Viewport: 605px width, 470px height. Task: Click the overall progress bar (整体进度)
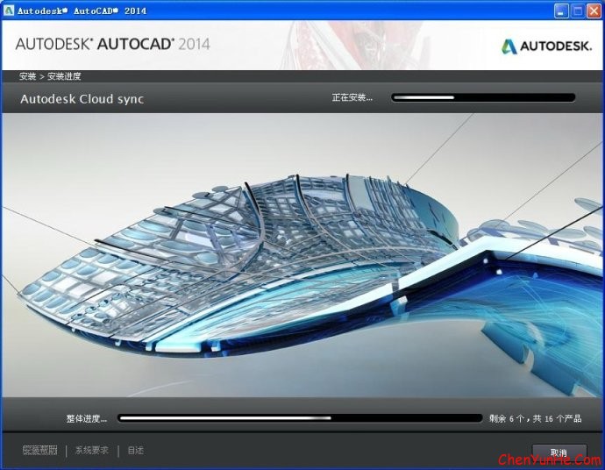point(300,418)
